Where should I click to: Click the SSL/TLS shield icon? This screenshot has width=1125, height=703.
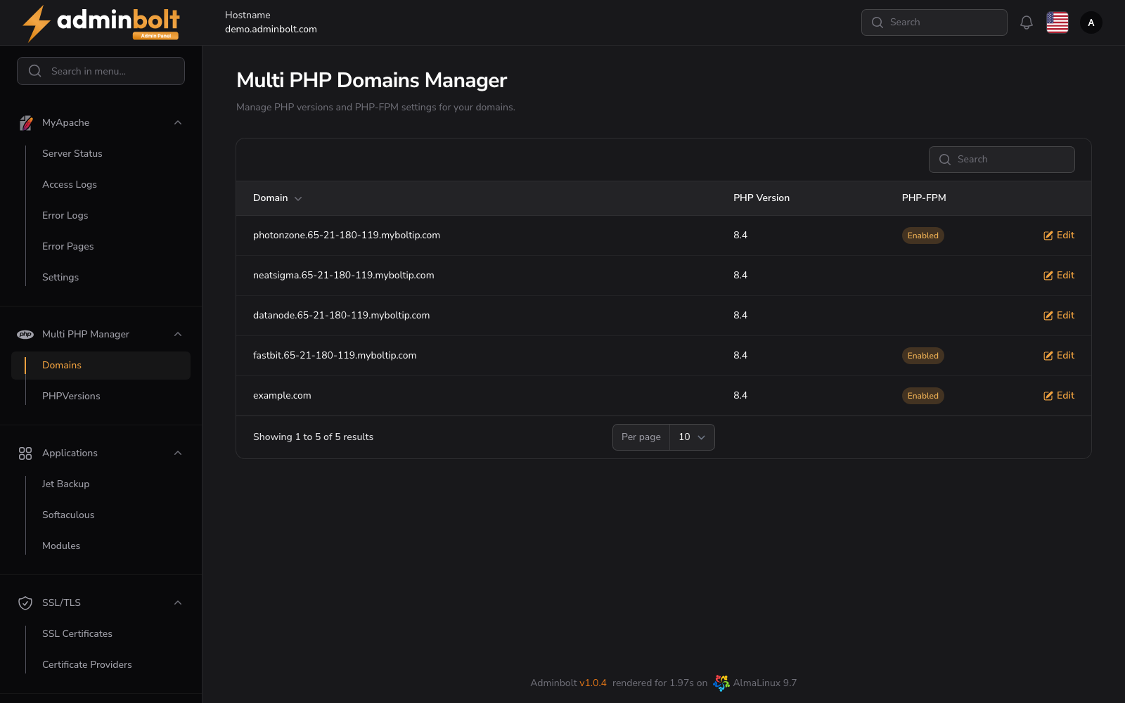(25, 603)
